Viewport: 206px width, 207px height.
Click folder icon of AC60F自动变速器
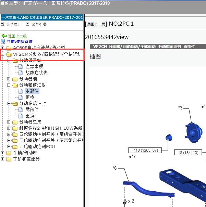point(9,48)
